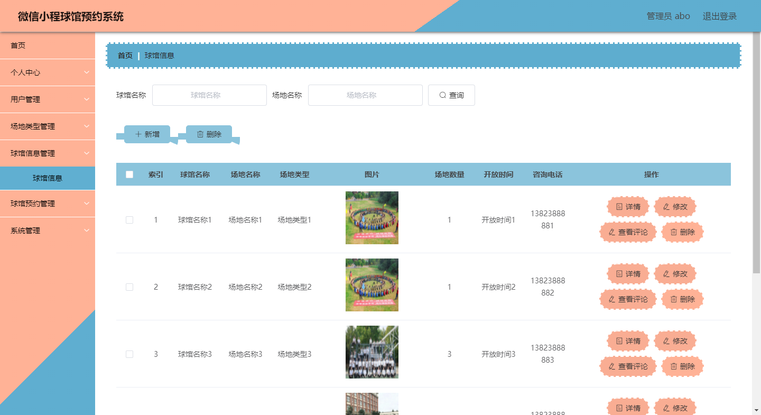The height and width of the screenshot is (415, 761).
Task: Expand the 场地类型管理 sidebar menu
Action: 48,126
